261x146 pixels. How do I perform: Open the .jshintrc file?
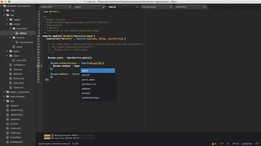(14, 124)
